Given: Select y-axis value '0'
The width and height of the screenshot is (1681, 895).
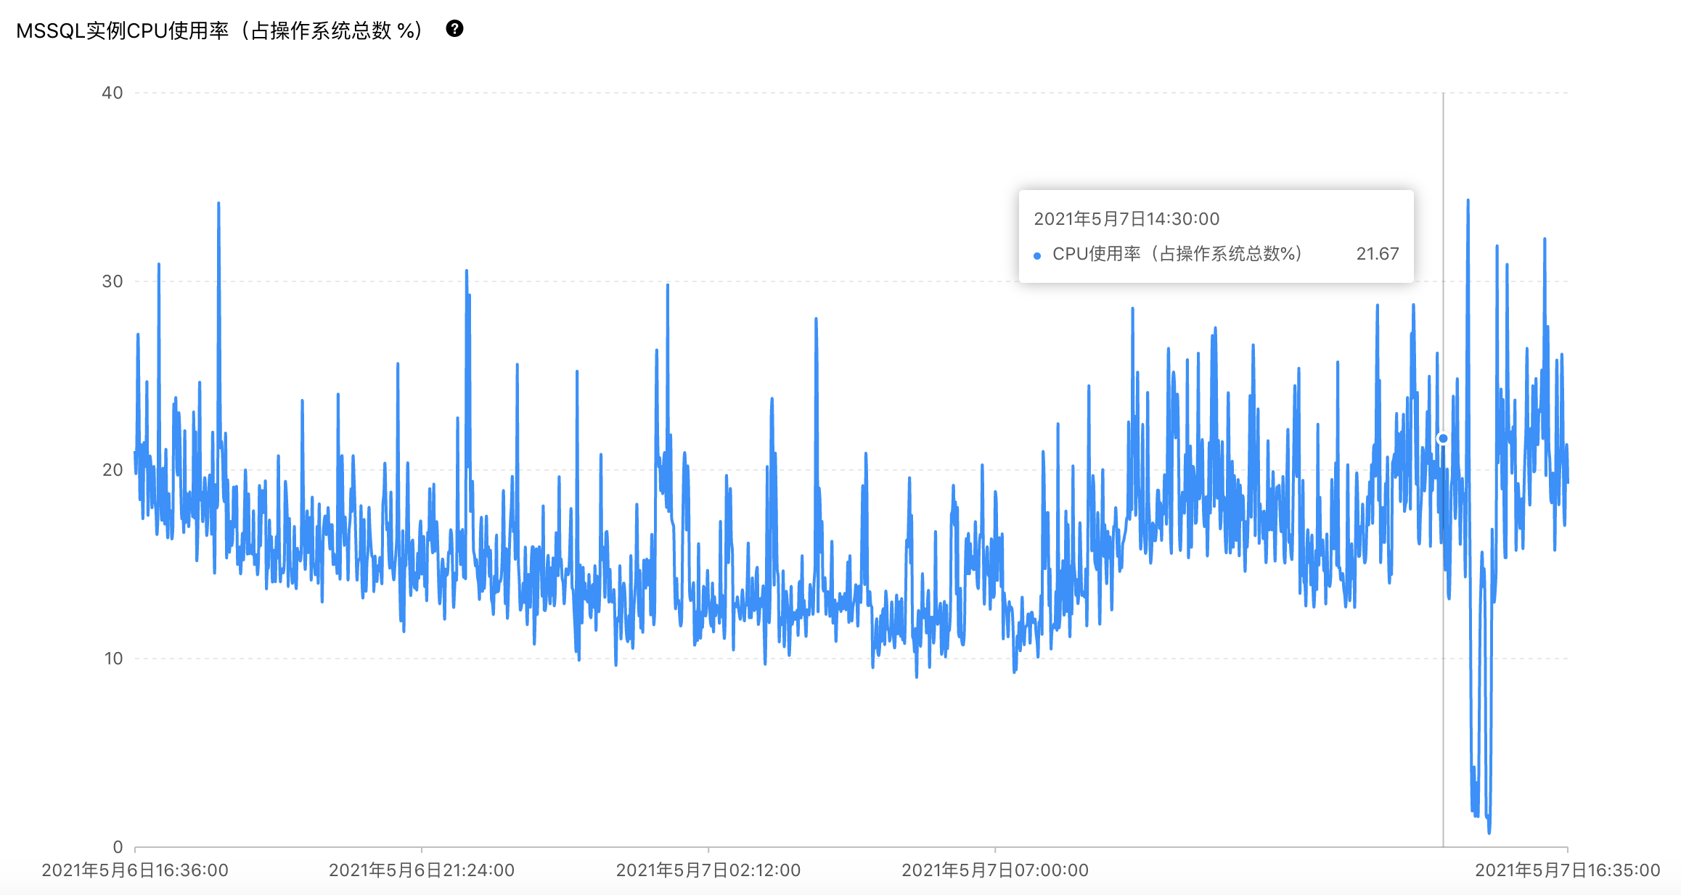Looking at the screenshot, I should (x=118, y=847).
